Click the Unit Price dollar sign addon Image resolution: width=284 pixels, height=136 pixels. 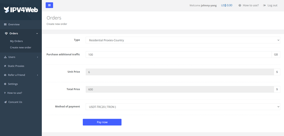tap(277, 72)
